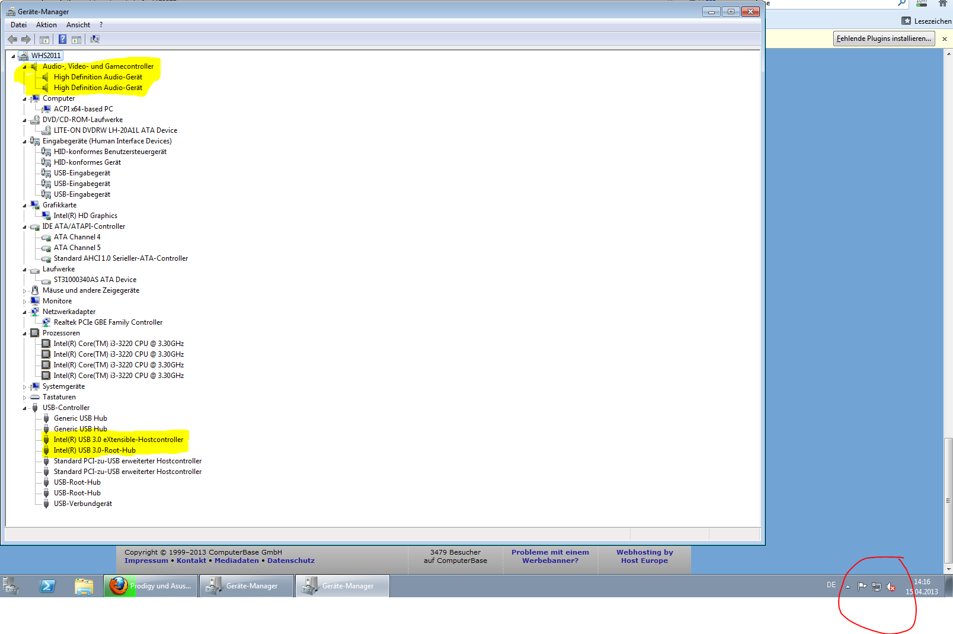Toggle the action pane toolbar icon
Screen dimensions: 953x634
[x=76, y=40]
